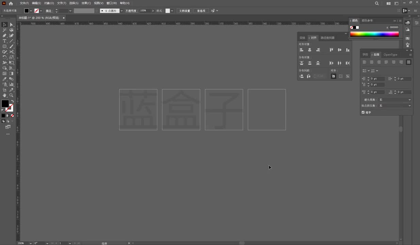Screen dimensions: 420x245
Task: Open the 避头尾集 dropdown
Action: click(x=395, y=100)
